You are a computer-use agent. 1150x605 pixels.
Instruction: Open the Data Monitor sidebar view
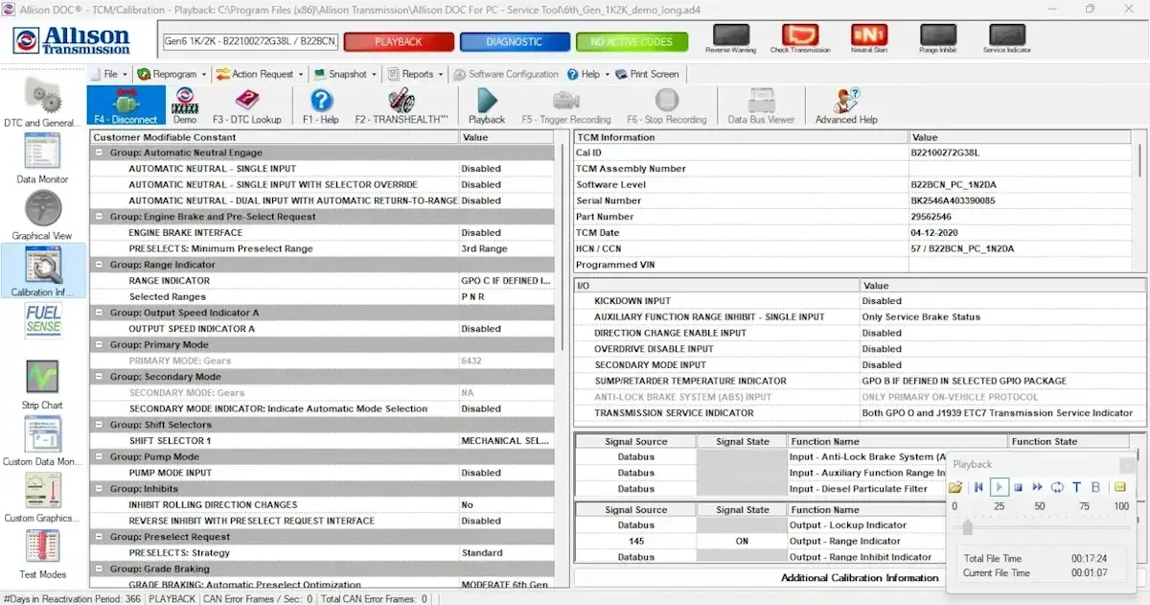(42, 158)
